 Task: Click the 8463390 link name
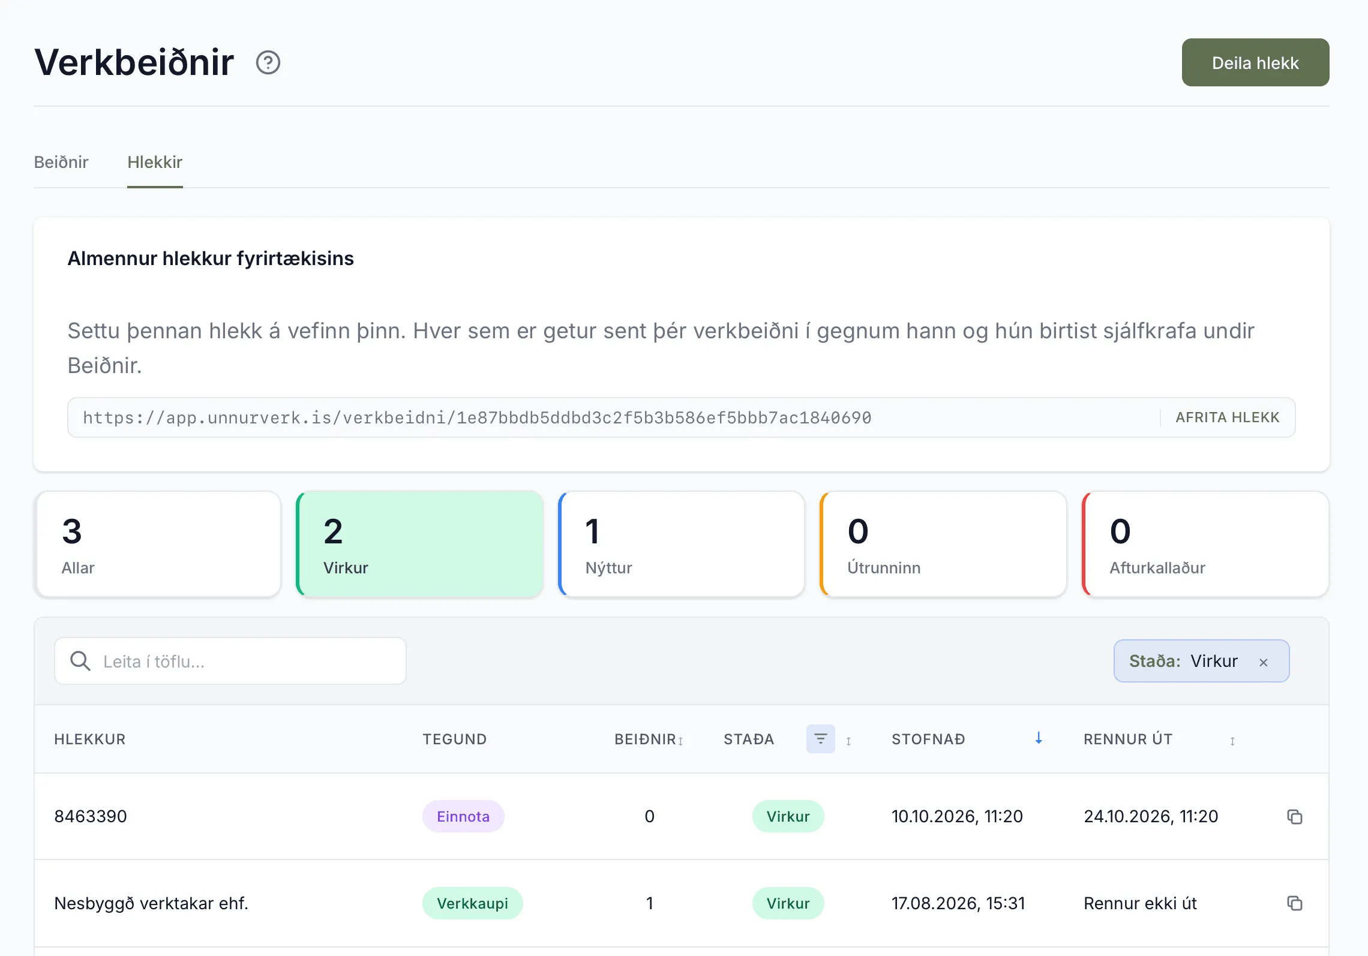(91, 816)
